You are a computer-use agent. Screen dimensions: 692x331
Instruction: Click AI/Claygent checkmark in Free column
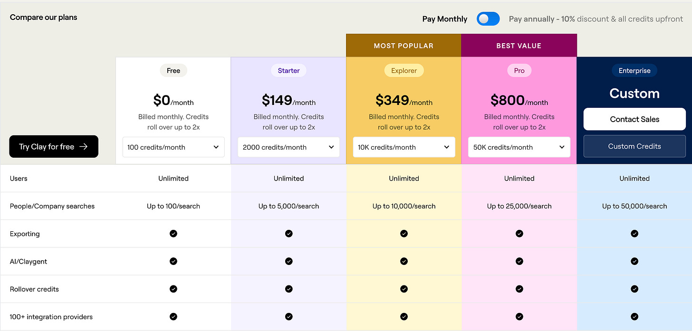pyautogui.click(x=173, y=261)
